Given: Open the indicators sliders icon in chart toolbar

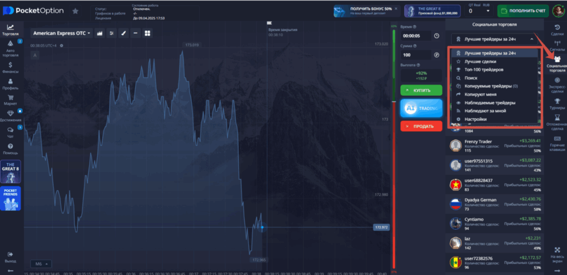Looking at the screenshot, I should [112, 33].
